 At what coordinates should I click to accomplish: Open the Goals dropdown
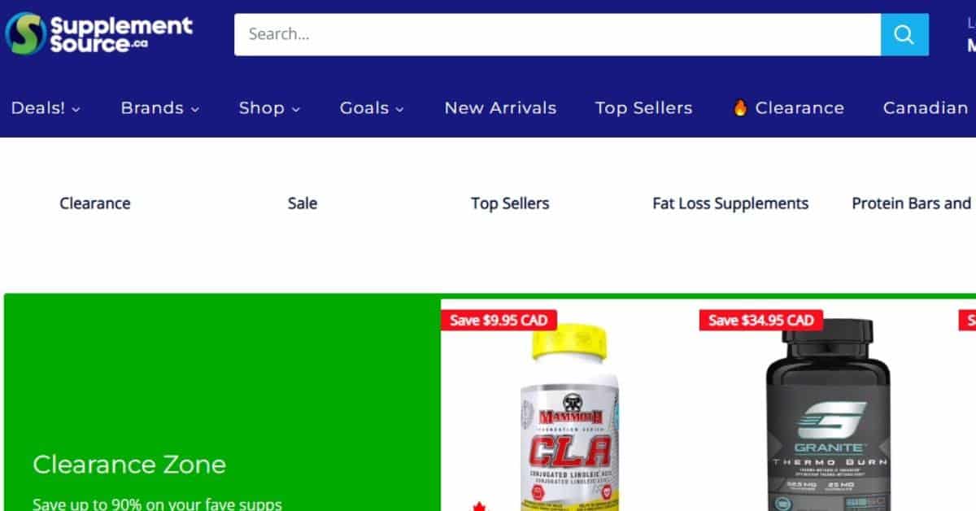[372, 107]
